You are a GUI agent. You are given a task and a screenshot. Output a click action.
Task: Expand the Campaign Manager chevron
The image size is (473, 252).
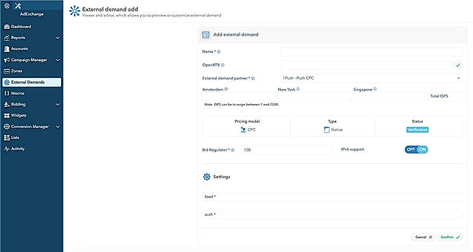pos(58,60)
